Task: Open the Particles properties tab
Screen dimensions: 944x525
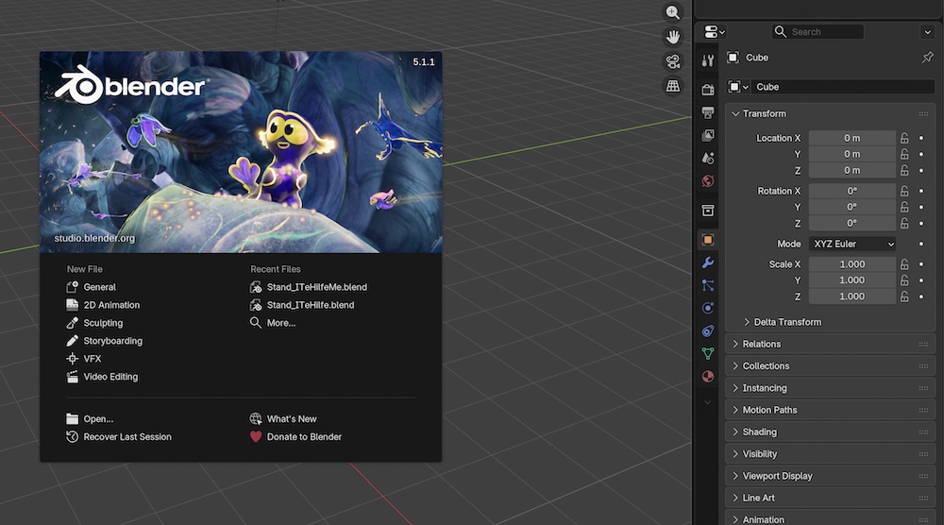Action: click(x=708, y=285)
